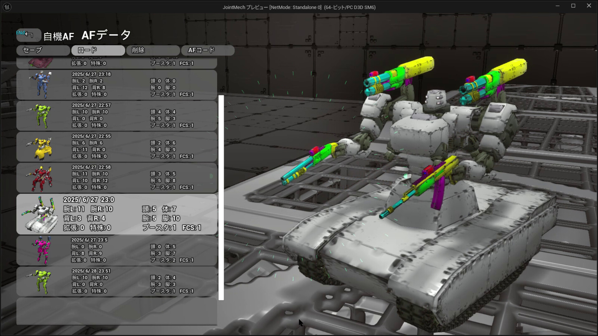Click the Unreal Engine logo icon
This screenshot has width=598, height=336.
click(7, 7)
